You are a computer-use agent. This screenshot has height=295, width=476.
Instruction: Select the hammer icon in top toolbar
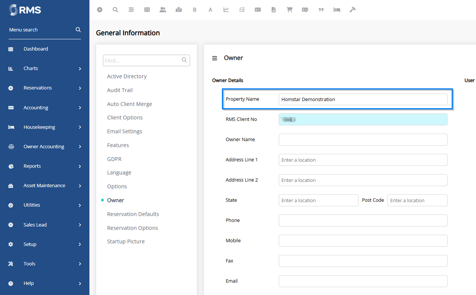coord(353,10)
